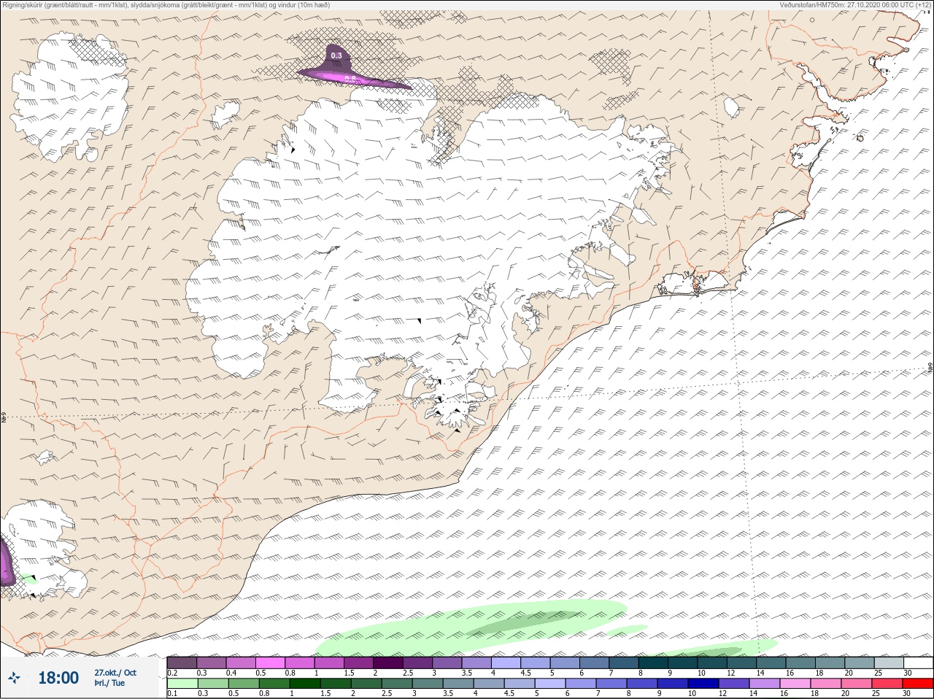
Task: Click the 'Þri./ Tue' weekday text
Action: pos(109,683)
